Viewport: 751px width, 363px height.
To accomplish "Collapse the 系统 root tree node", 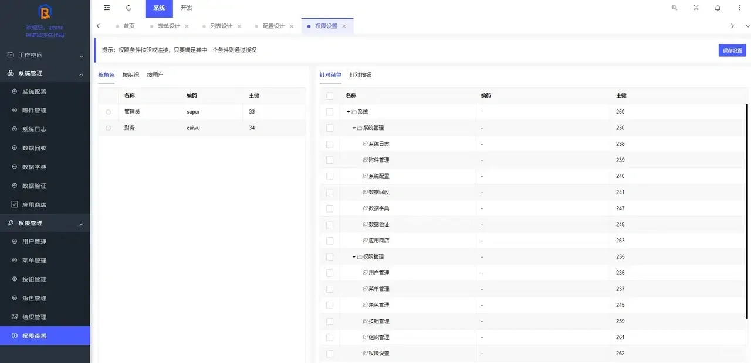I will pos(349,111).
